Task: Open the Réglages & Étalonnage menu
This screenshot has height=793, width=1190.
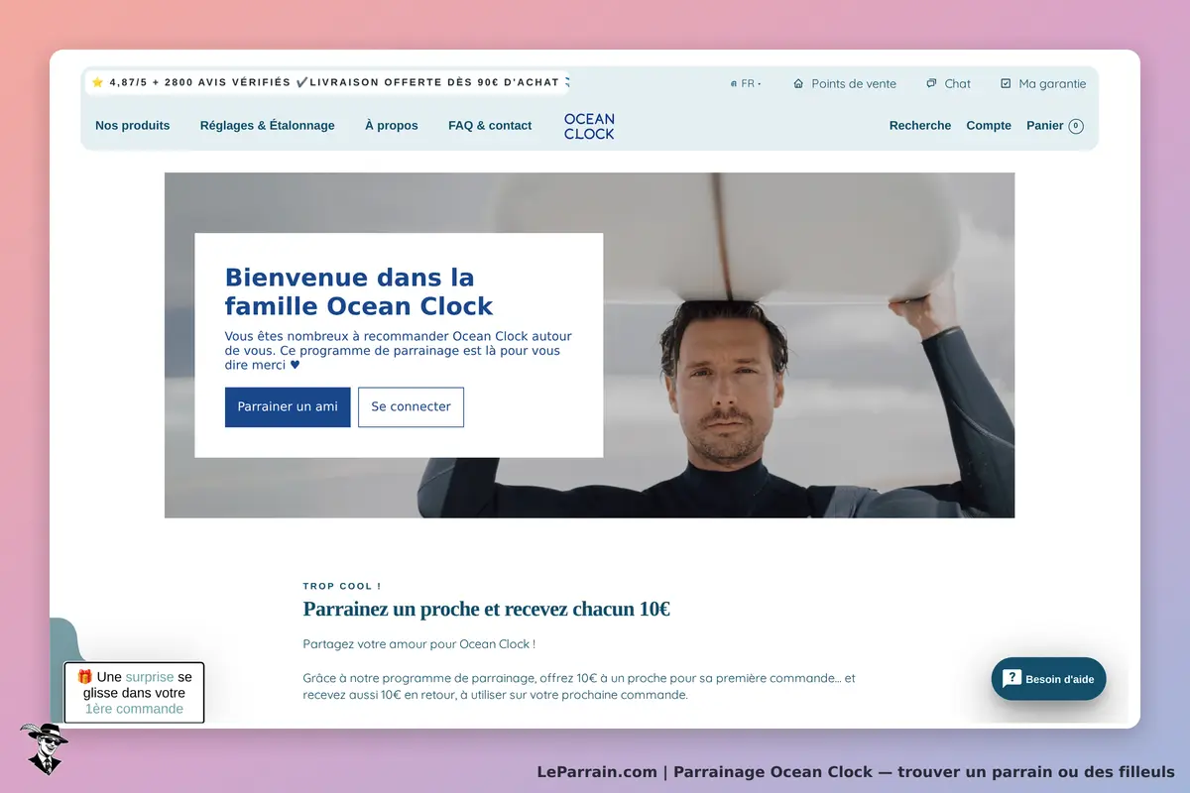Action: click(268, 126)
